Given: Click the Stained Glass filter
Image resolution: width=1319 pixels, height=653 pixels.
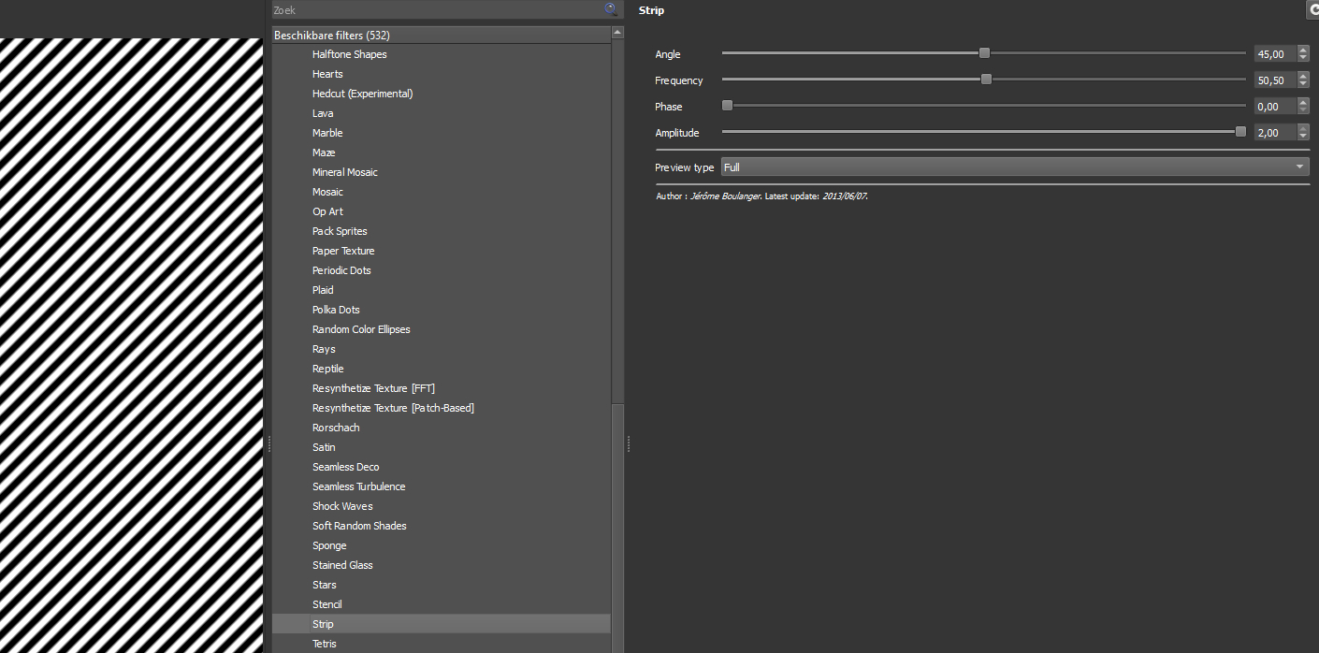Looking at the screenshot, I should pyautogui.click(x=342, y=565).
